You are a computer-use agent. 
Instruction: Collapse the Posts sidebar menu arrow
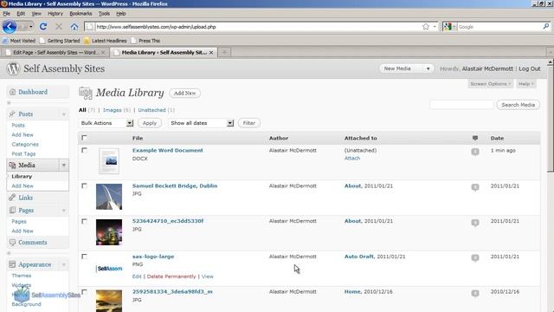click(64, 114)
